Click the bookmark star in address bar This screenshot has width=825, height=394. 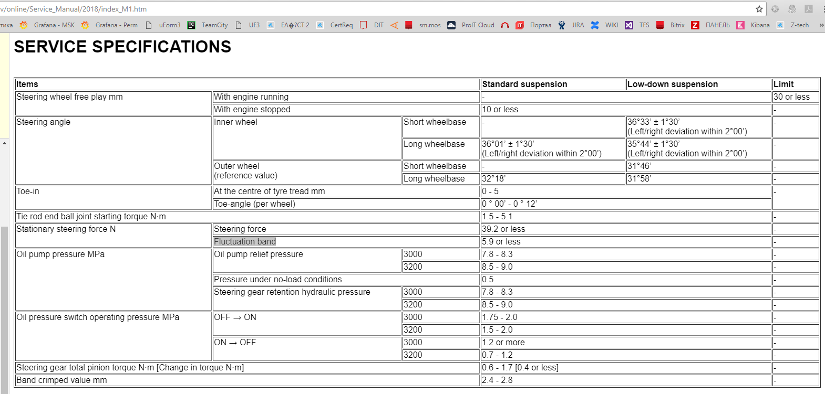759,9
